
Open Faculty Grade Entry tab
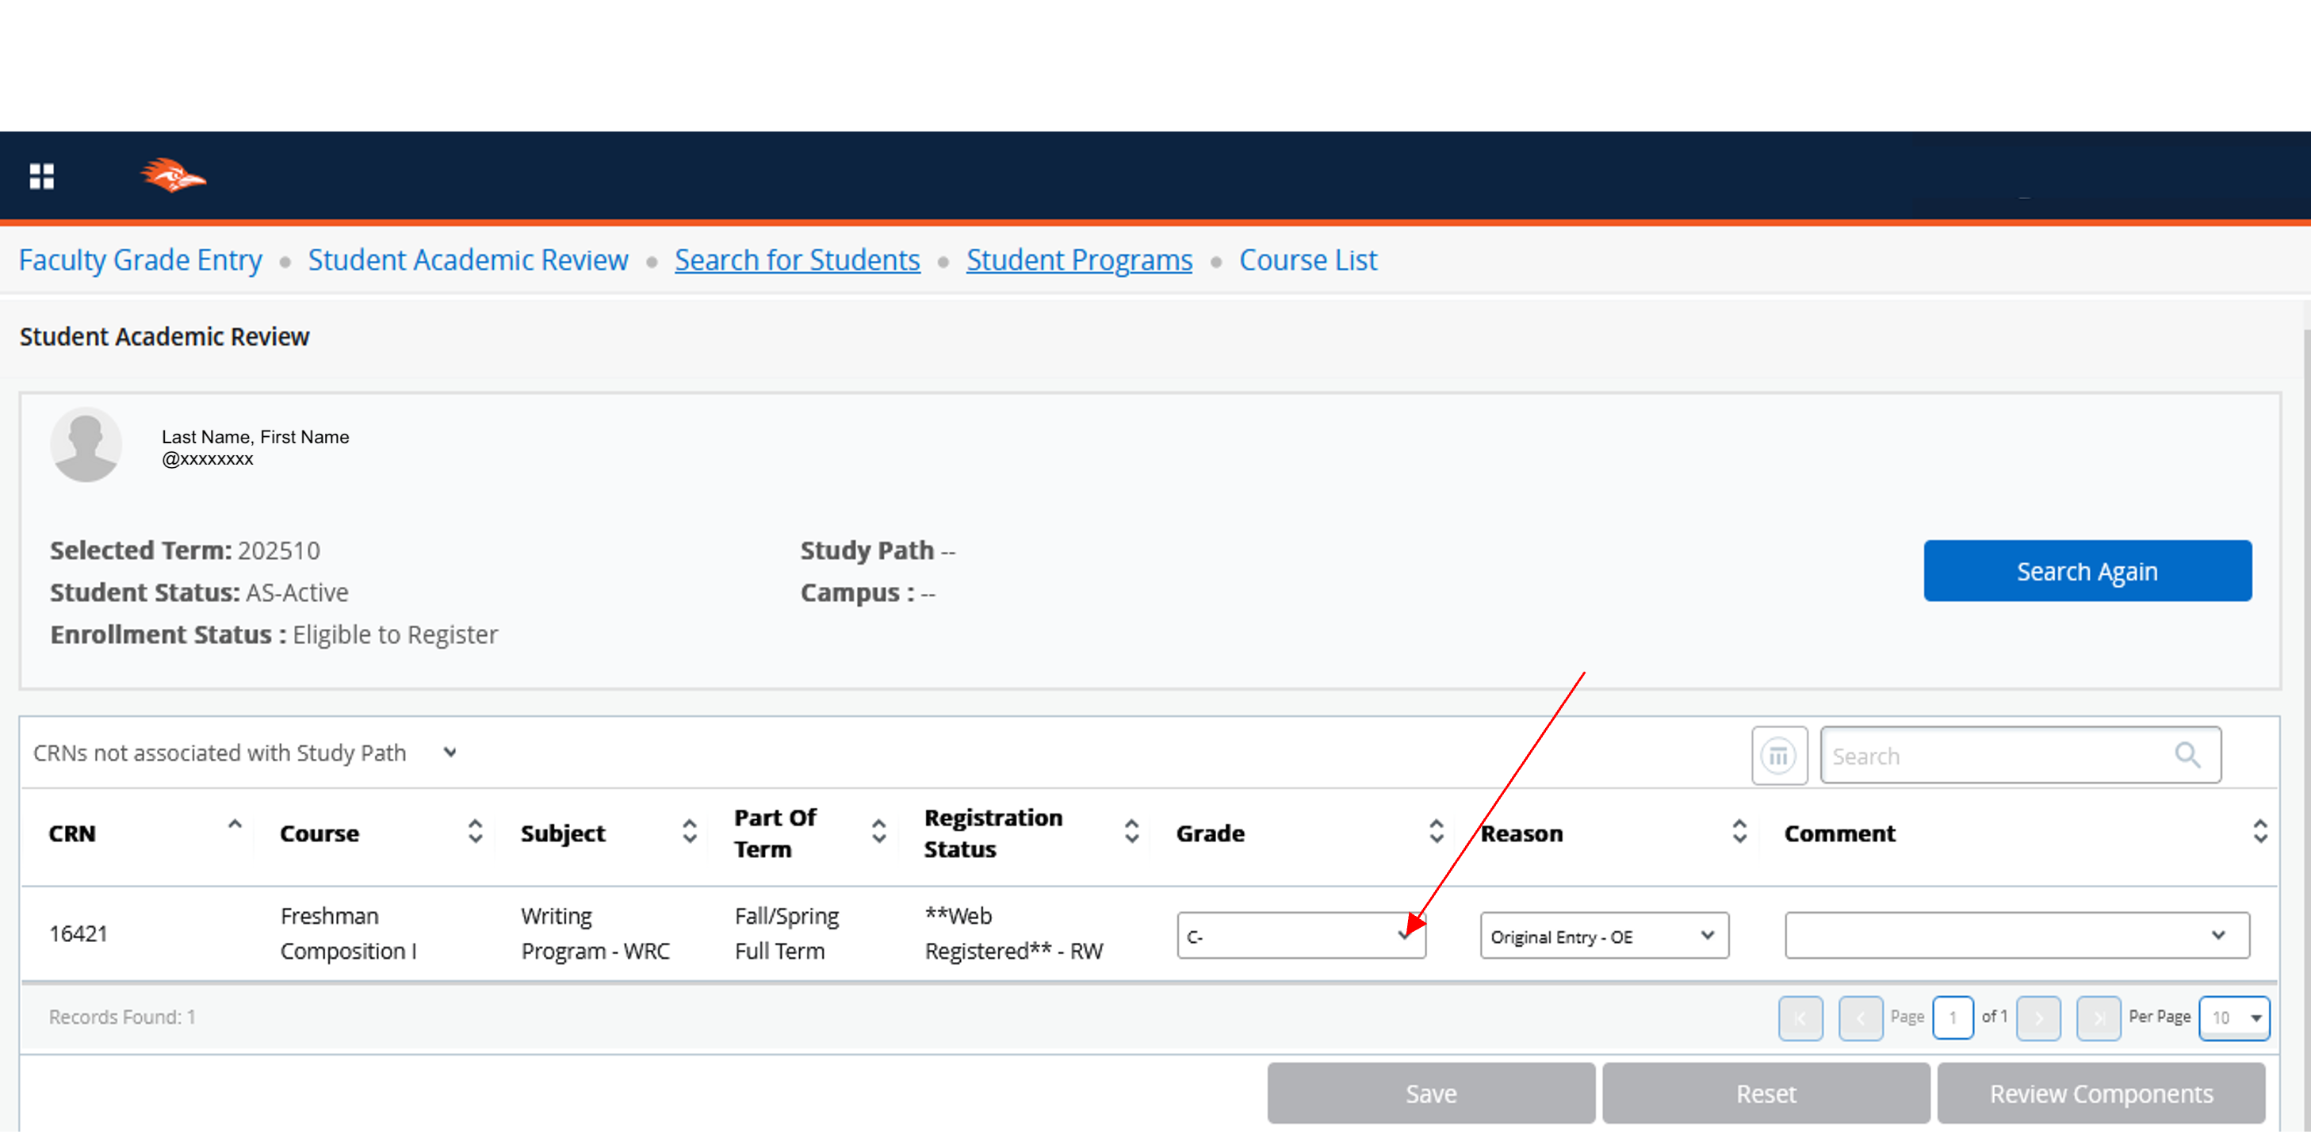pyautogui.click(x=140, y=260)
